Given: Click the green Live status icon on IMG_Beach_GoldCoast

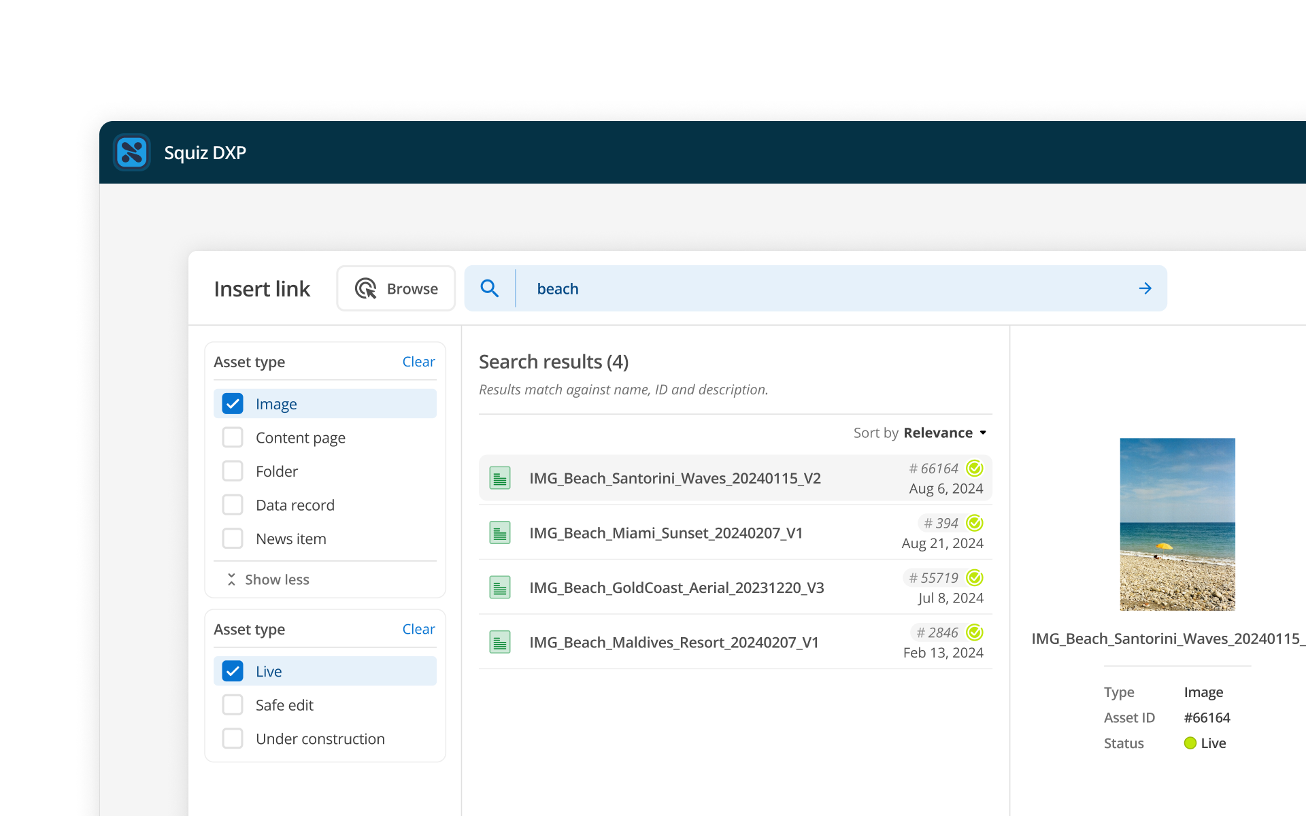Looking at the screenshot, I should pyautogui.click(x=975, y=577).
